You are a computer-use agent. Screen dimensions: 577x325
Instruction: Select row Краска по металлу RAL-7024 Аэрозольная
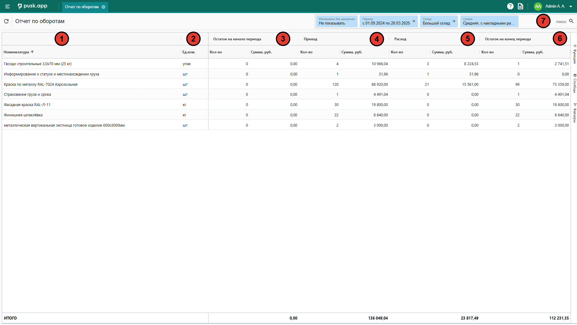pyautogui.click(x=286, y=84)
